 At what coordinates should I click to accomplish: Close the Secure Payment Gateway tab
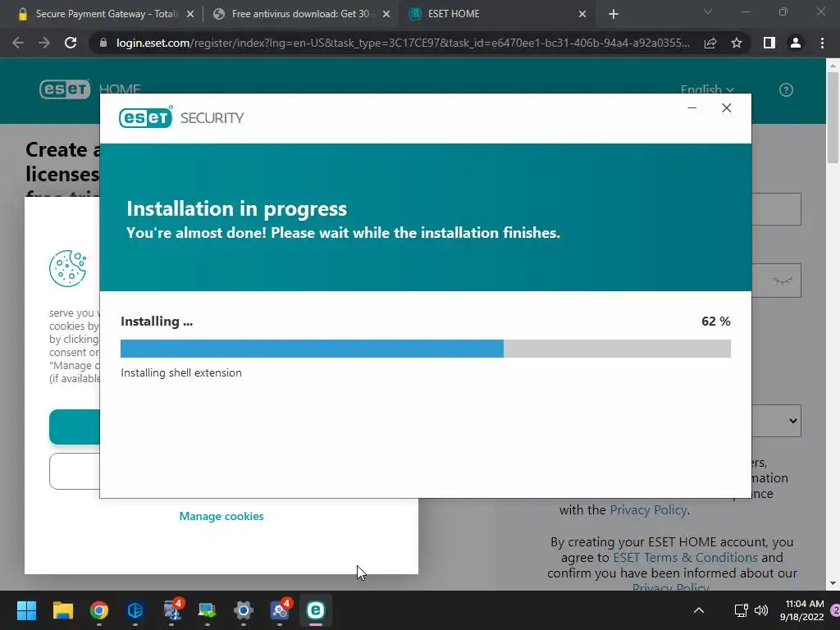coord(190,15)
